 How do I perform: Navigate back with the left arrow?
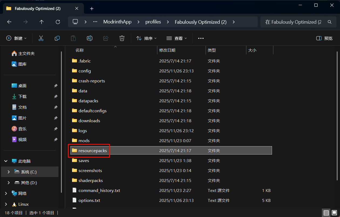click(9, 22)
